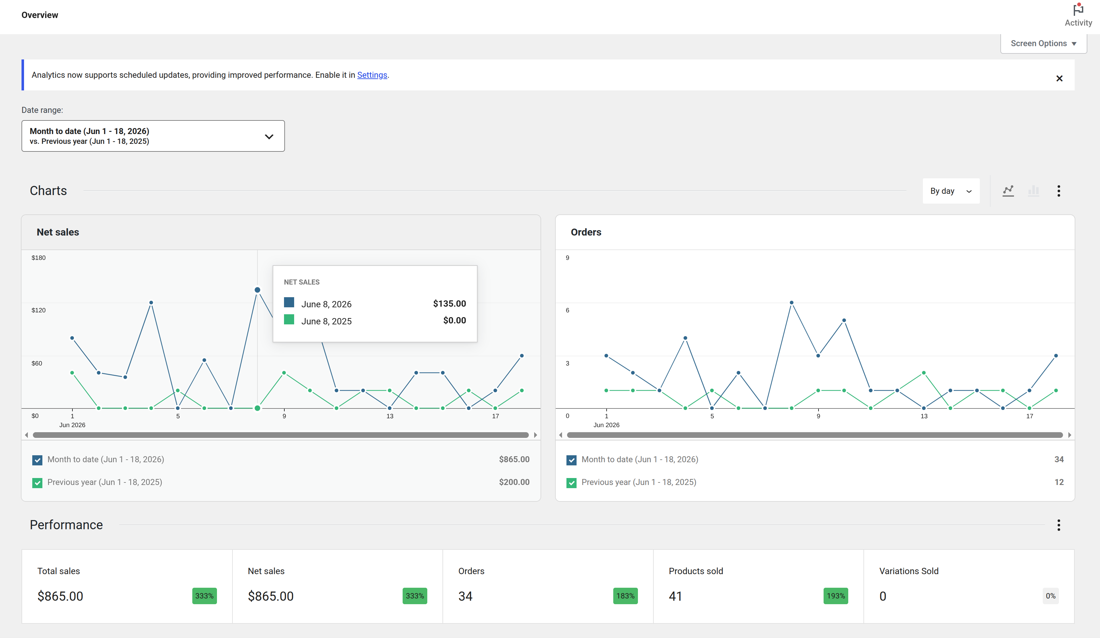Image resolution: width=1100 pixels, height=638 pixels.
Task: Open the Total sales performance card
Action: [127, 586]
